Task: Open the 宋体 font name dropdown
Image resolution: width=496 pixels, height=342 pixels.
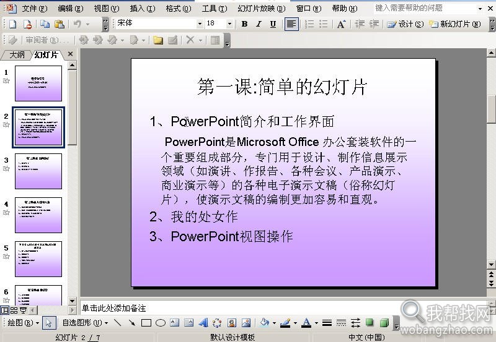Action: [200, 24]
